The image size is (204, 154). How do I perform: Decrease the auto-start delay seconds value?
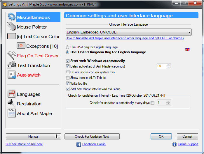point(168,67)
